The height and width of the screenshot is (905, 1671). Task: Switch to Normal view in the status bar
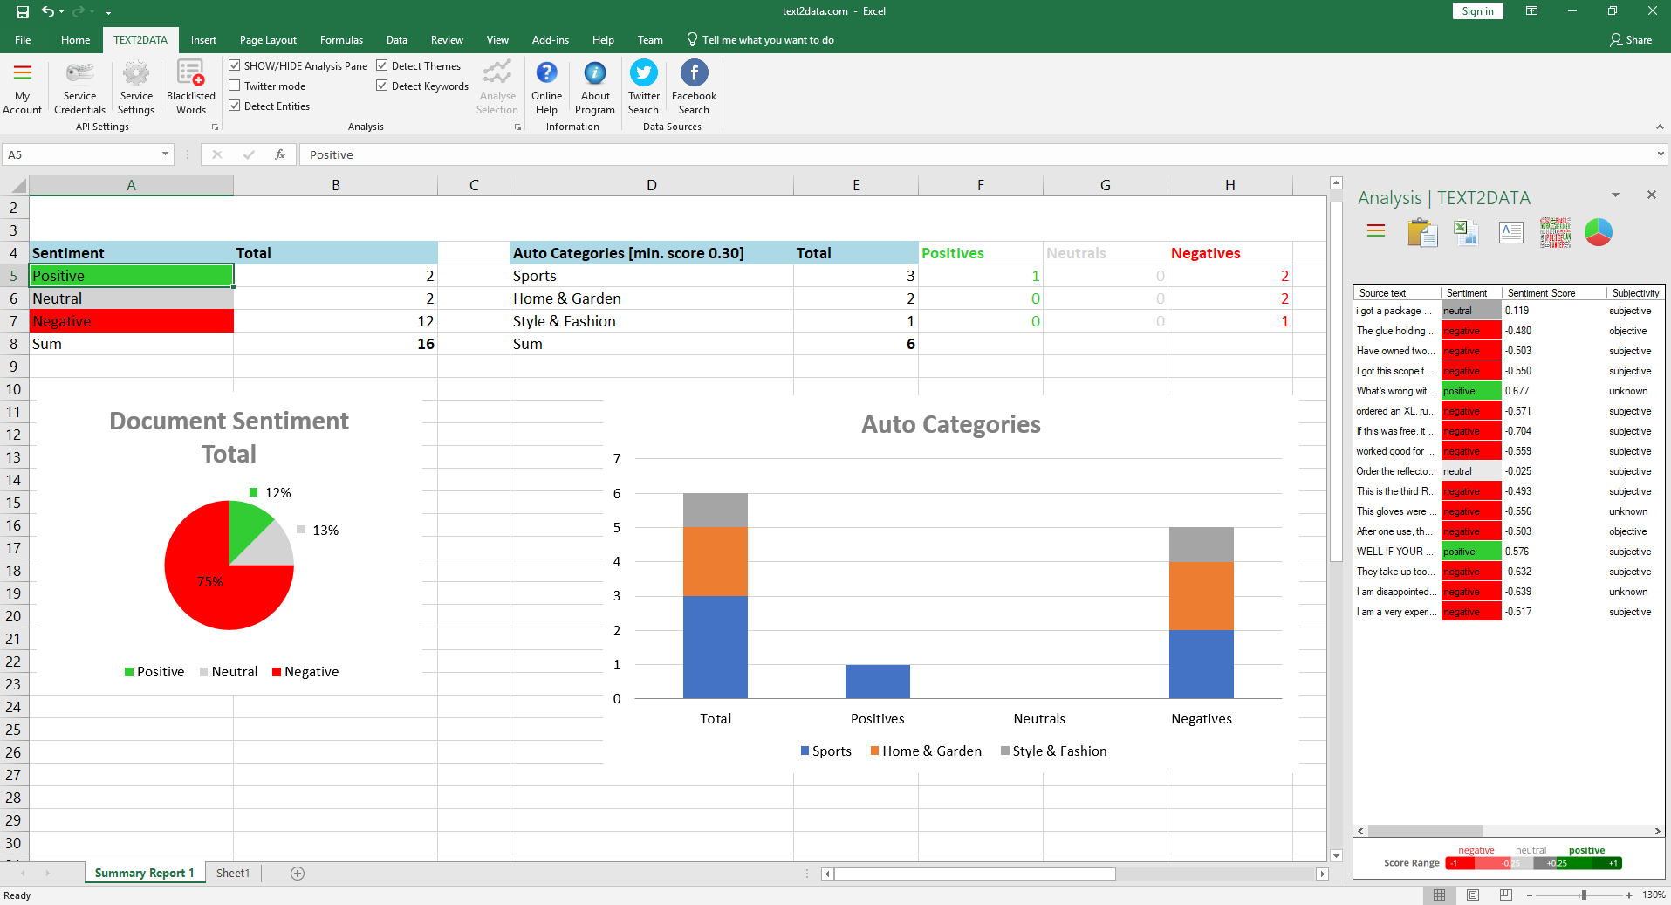point(1440,895)
